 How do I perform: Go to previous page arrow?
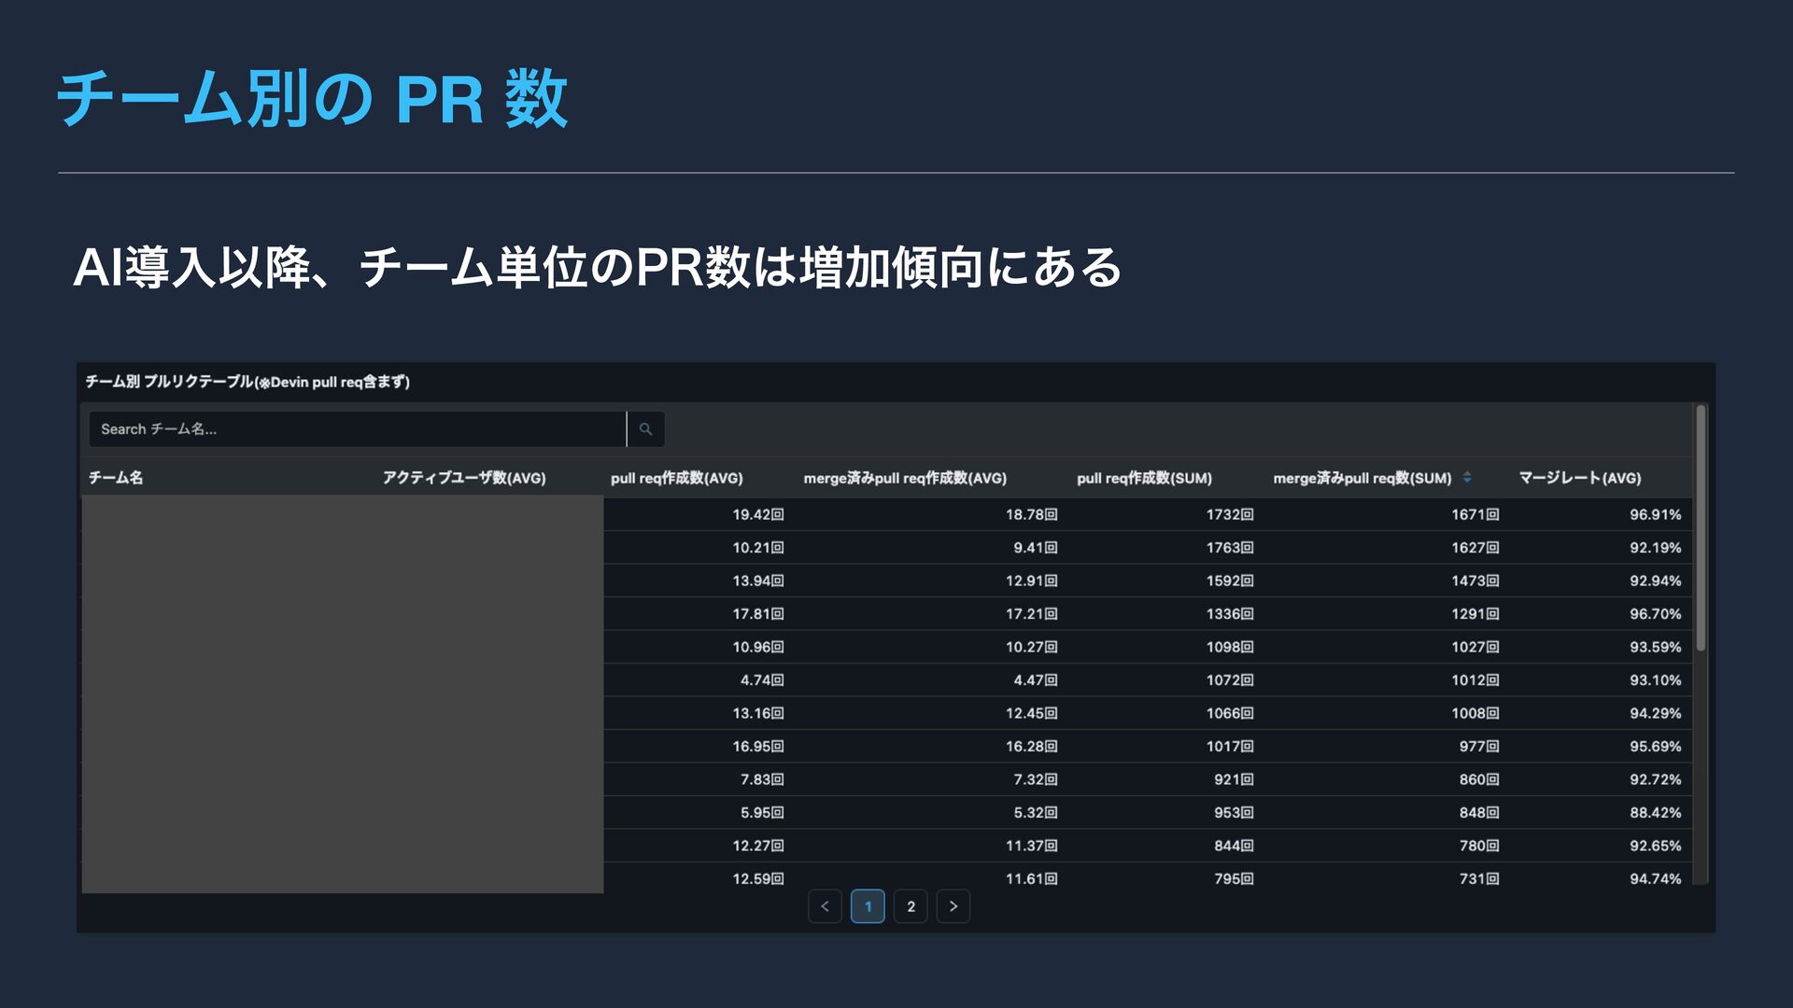tap(825, 906)
